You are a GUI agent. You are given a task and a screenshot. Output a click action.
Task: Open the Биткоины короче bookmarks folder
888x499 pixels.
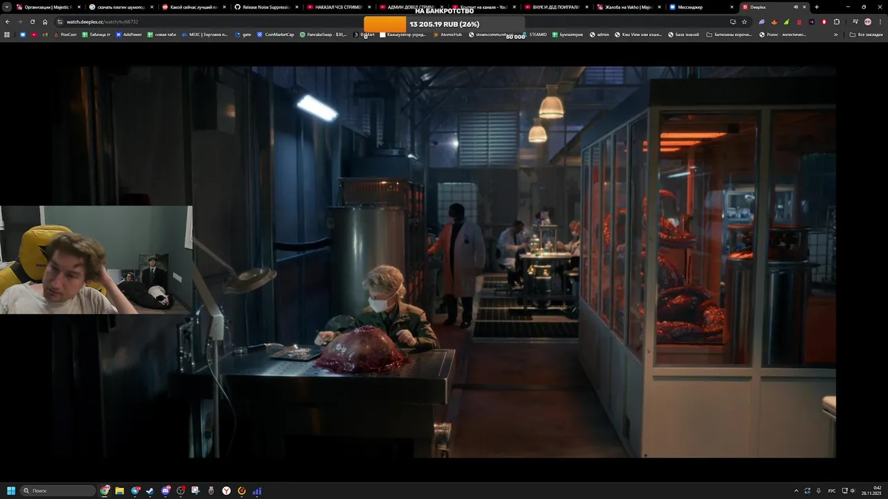728,34
